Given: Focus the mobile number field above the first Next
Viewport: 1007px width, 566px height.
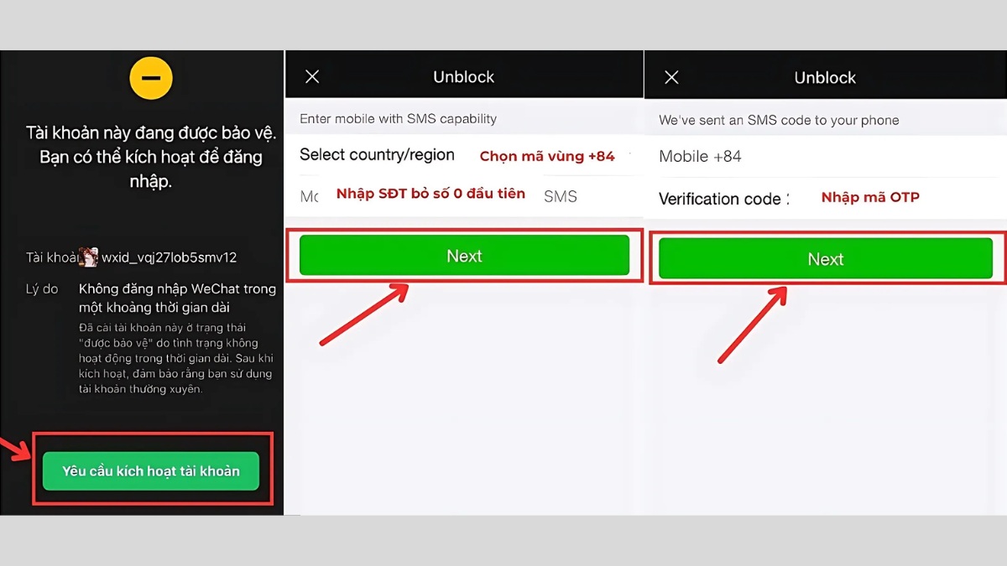Looking at the screenshot, I should 464,196.
